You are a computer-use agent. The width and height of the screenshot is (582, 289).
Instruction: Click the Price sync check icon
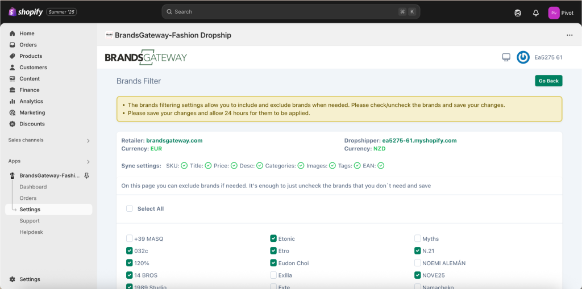(234, 165)
